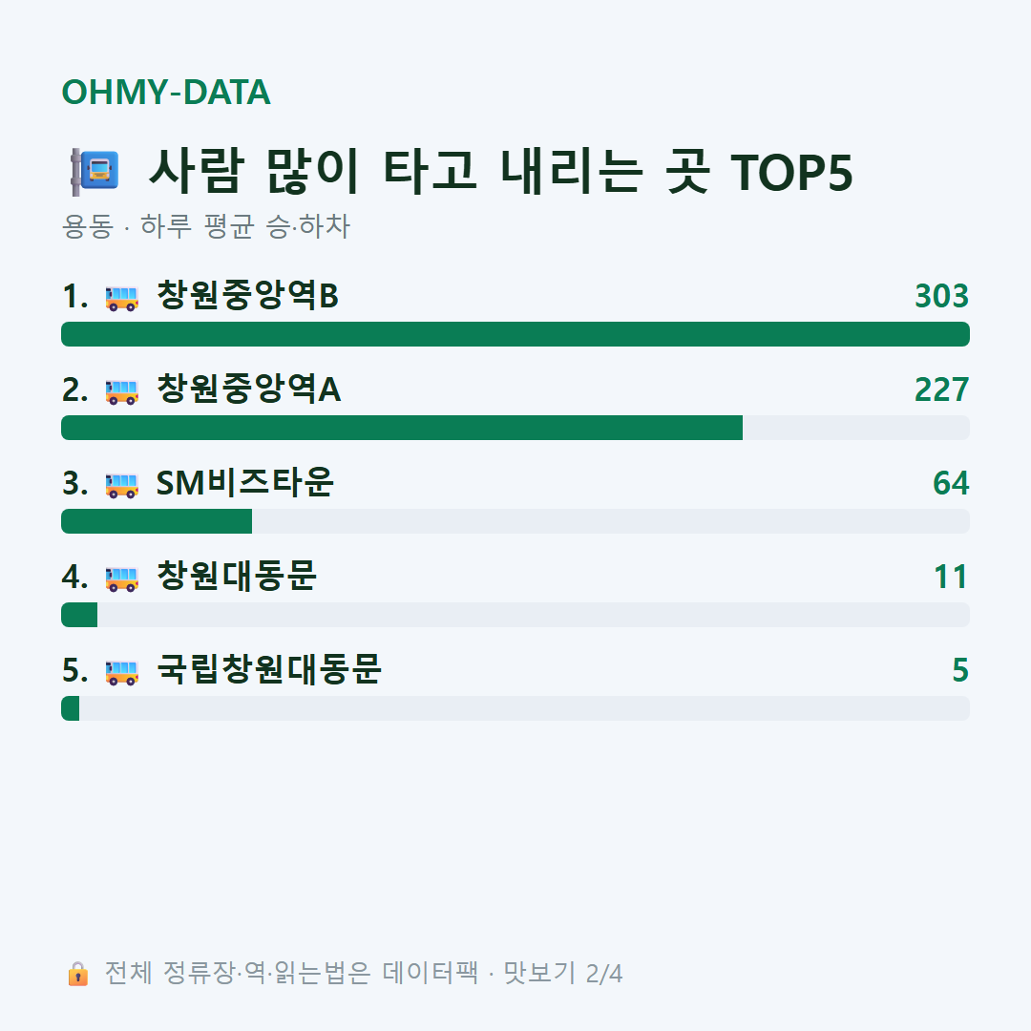The image size is (1031, 1031).
Task: Click the bus stop sign icon in title
Action: click(x=95, y=172)
